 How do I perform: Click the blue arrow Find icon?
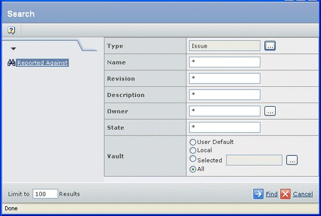258,194
